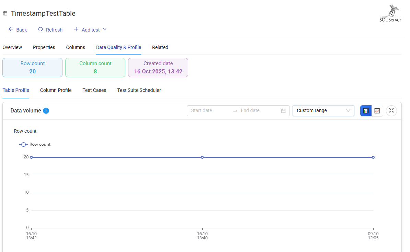Open the Column Profile tab

56,90
